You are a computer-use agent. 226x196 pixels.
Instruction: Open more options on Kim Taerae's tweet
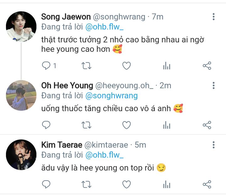pos(213,145)
